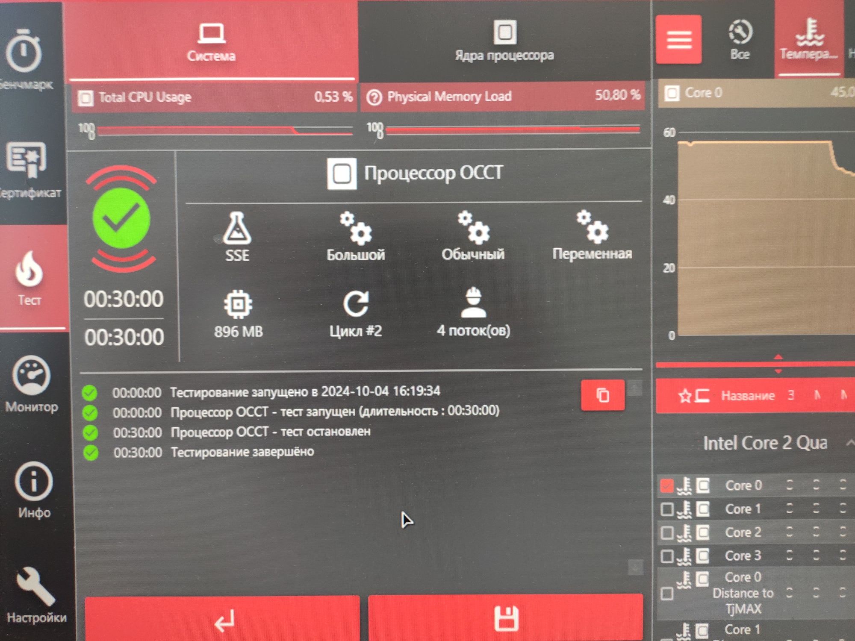Open the Certificate section in sidebar
Screen dimensions: 855x641
pos(27,170)
